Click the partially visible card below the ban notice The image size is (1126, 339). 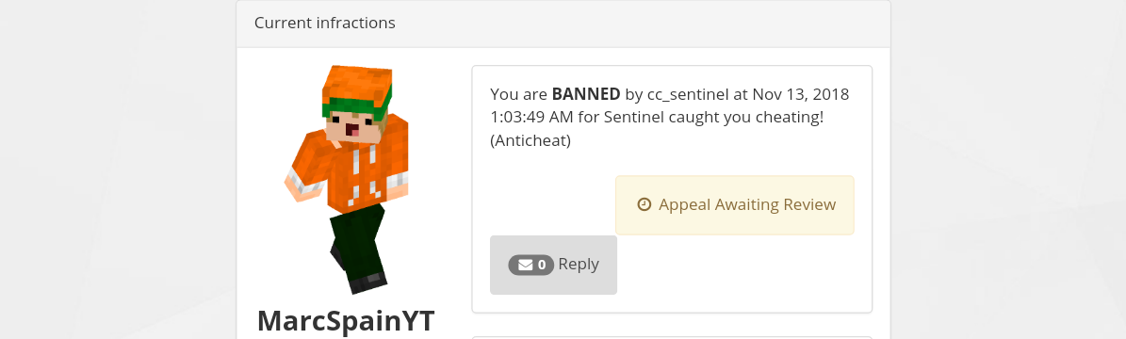point(672,337)
